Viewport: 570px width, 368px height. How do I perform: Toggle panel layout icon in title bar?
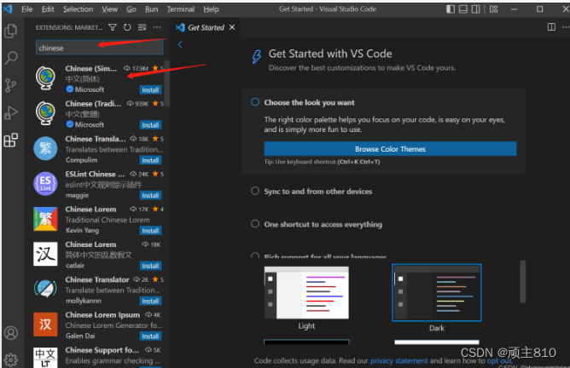point(462,9)
